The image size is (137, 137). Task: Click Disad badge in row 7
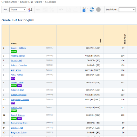coord(14,85)
